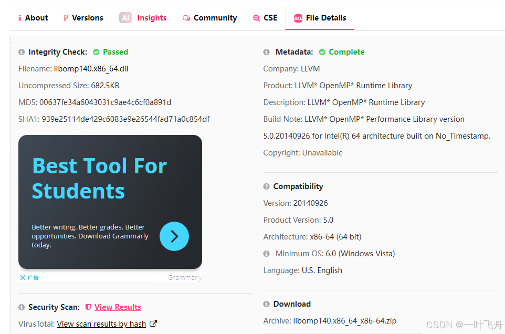Select the CSE tab
The width and height of the screenshot is (505, 334).
[265, 18]
